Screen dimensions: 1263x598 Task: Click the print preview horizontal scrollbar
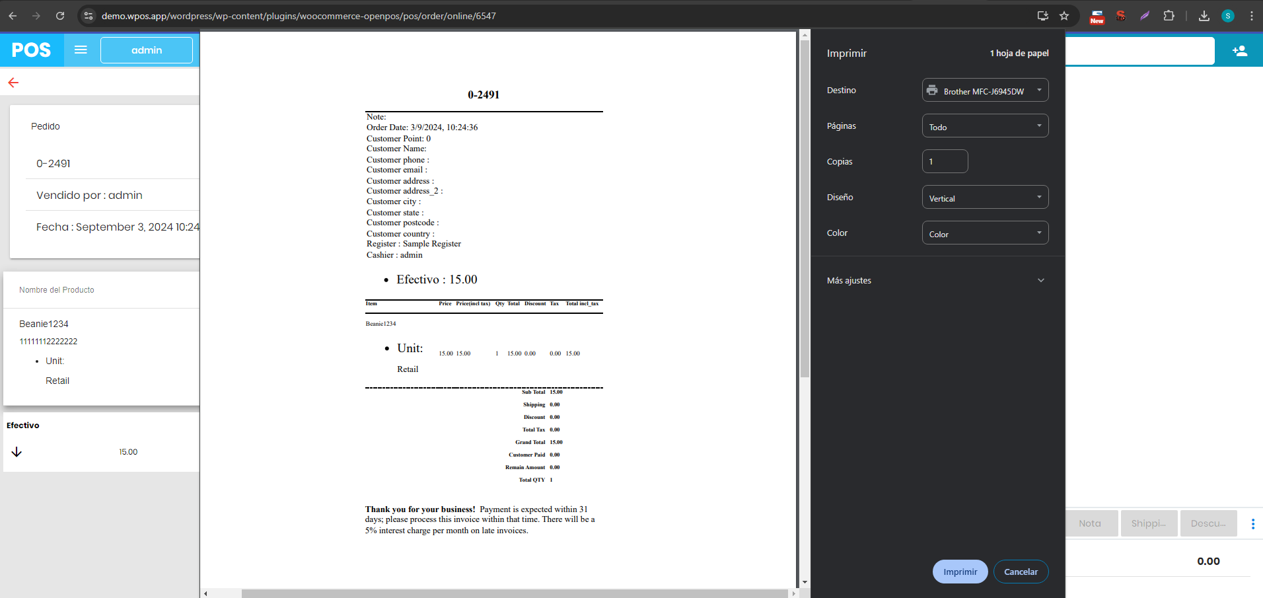coord(515,593)
